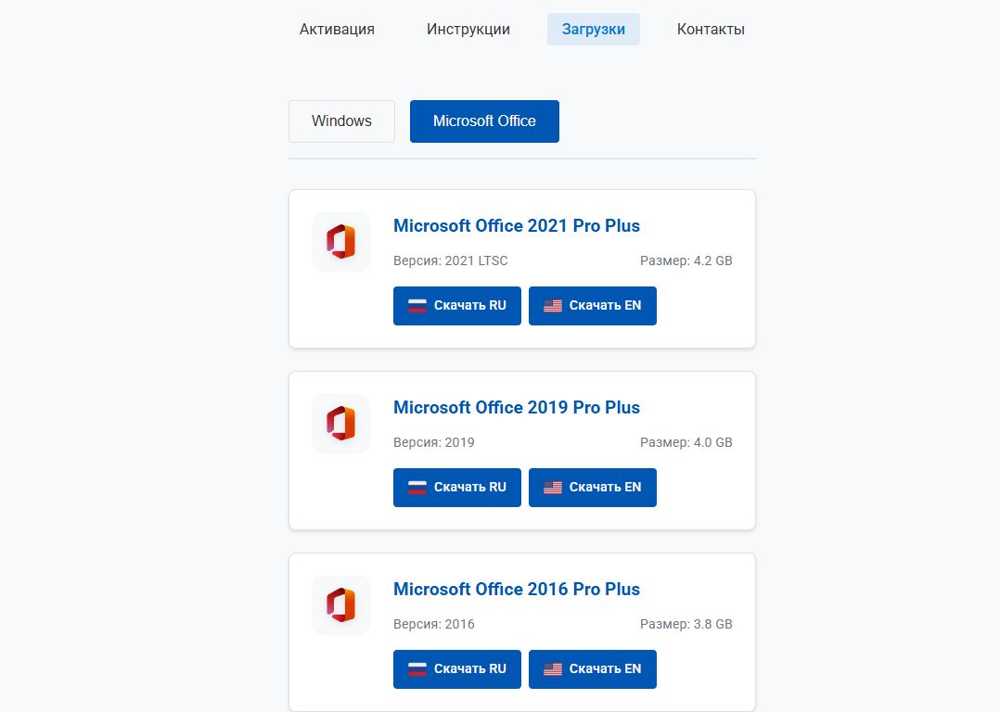Download Office 2016 English version
This screenshot has height=712, width=1000.
pyautogui.click(x=593, y=669)
